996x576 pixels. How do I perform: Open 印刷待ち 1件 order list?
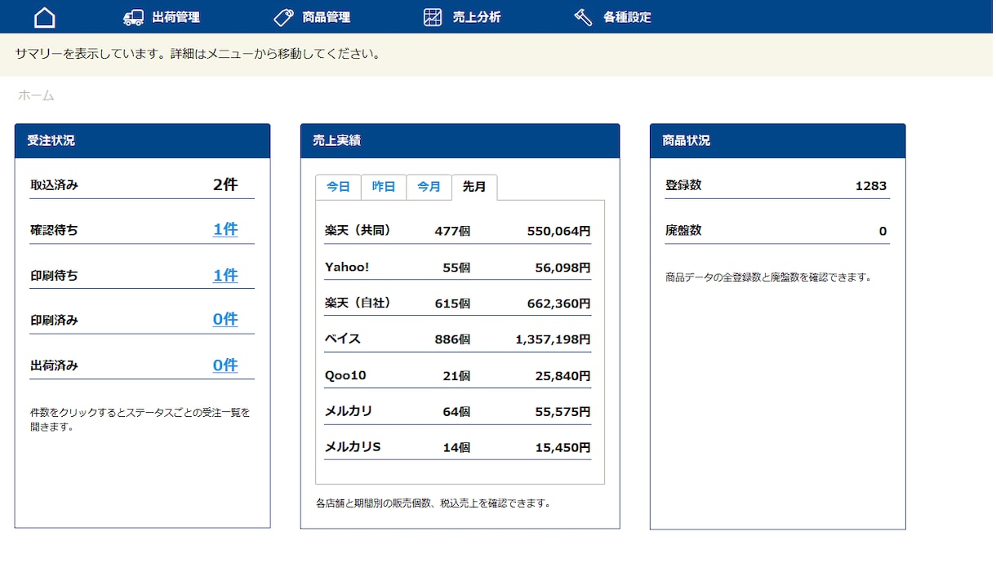point(225,275)
